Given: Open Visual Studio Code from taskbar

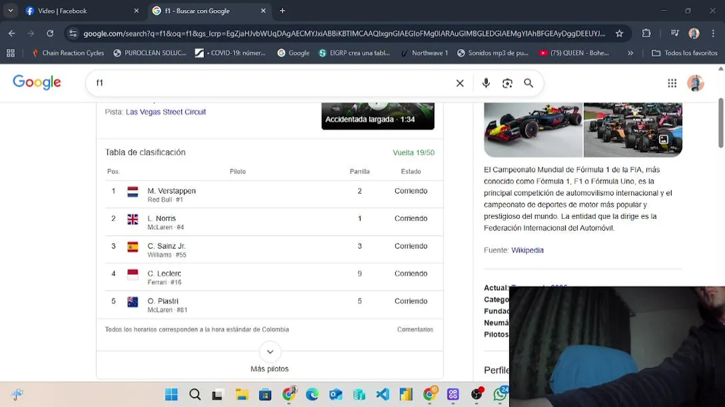Looking at the screenshot, I should click(x=382, y=395).
